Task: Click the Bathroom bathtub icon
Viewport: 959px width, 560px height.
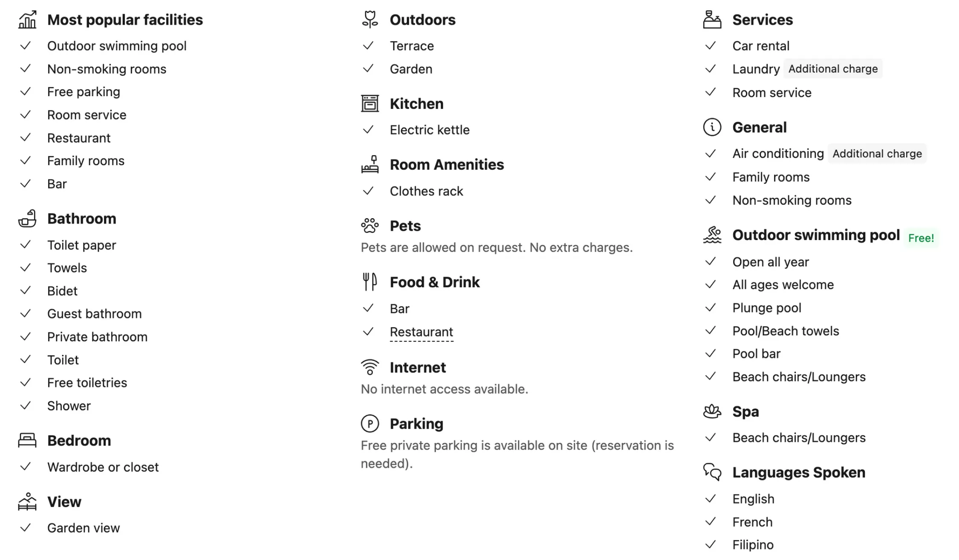Action: coord(27,218)
